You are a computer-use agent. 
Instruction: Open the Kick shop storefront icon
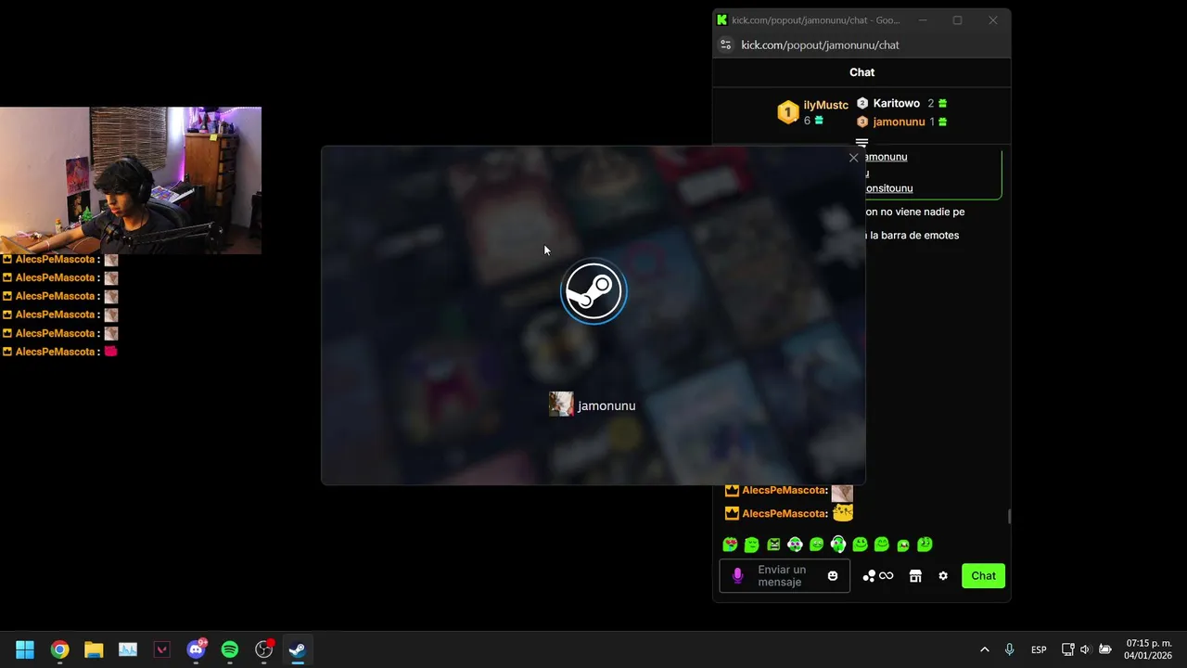coord(915,576)
